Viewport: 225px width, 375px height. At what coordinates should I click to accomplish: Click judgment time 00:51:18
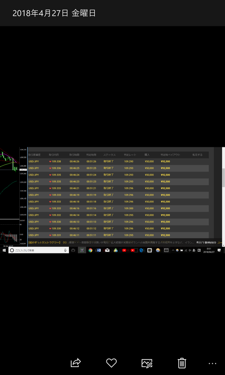click(91, 202)
